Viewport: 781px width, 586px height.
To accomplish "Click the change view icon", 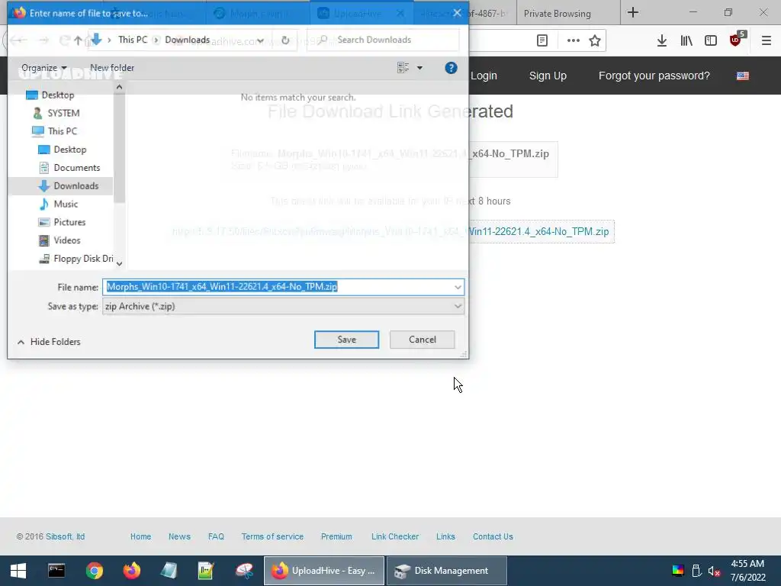I will (x=403, y=68).
